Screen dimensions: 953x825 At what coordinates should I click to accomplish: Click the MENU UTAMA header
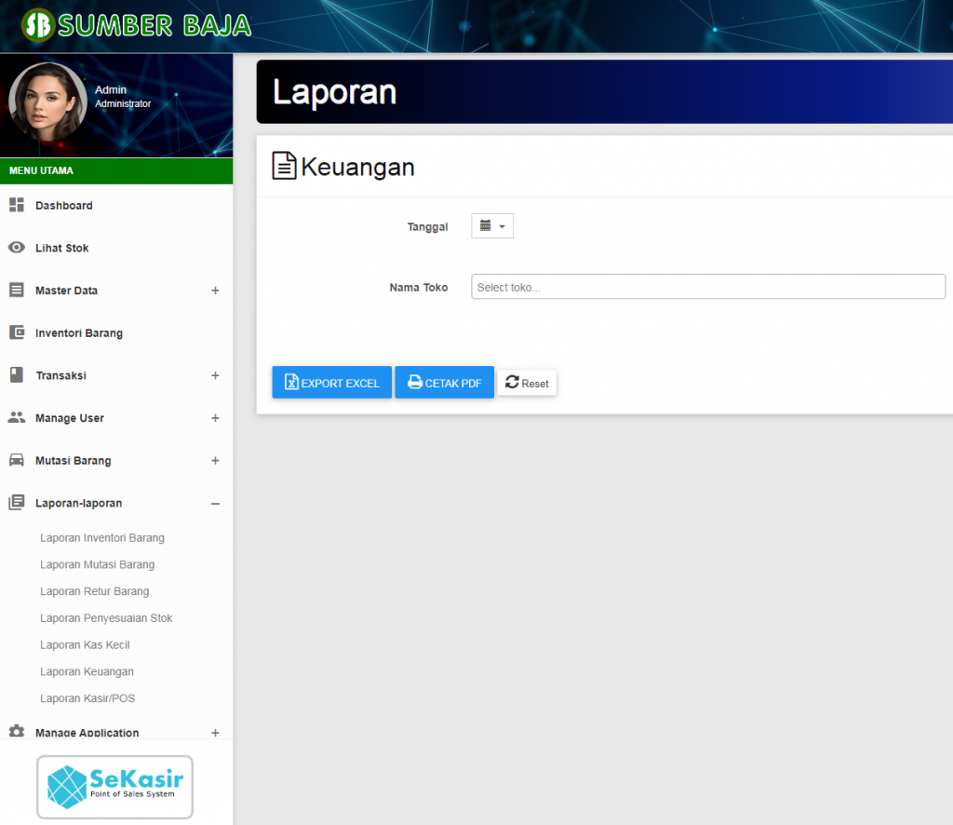click(x=41, y=170)
